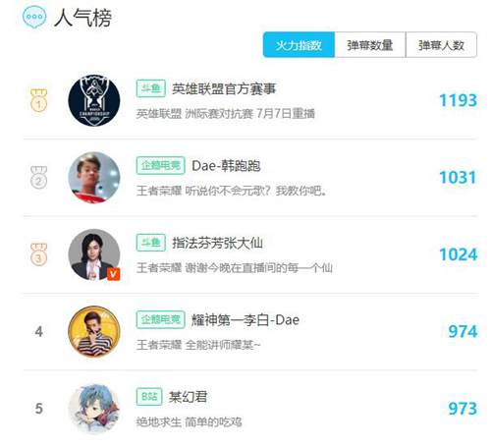Viewport: 491px width, 447px height.
Task: Click the bronze rank 3 medal icon
Action: [39, 254]
